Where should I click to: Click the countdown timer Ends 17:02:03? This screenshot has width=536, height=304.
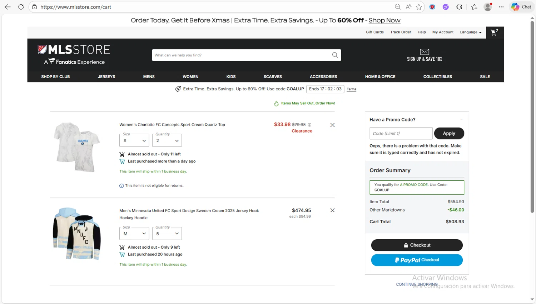(x=325, y=89)
